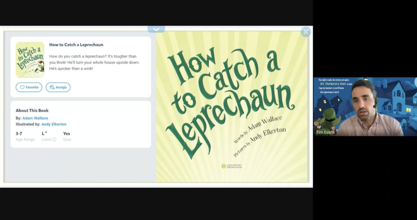Open illustrator link Andy Elkerton
417x220 pixels.
[x=54, y=124]
